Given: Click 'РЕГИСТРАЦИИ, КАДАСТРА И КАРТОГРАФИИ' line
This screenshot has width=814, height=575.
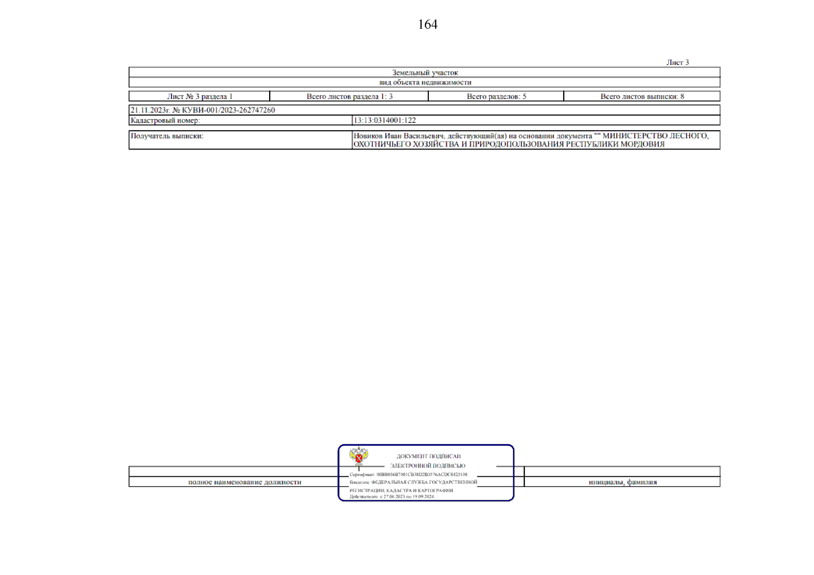Looking at the screenshot, I should (401, 491).
